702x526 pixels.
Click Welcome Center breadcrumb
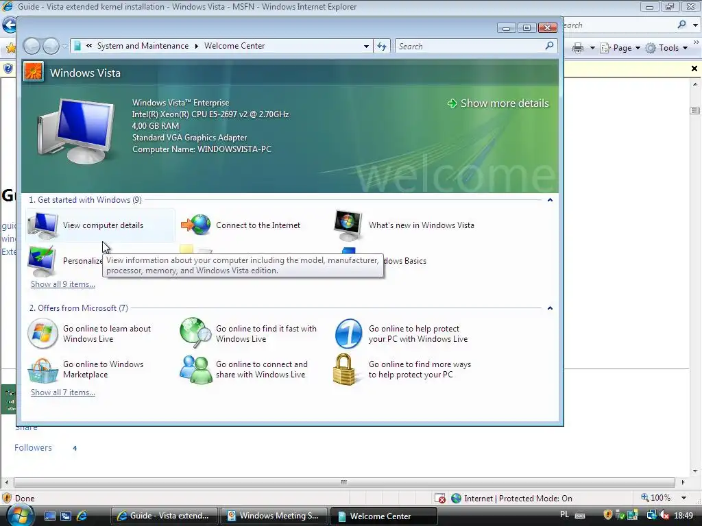(234, 46)
